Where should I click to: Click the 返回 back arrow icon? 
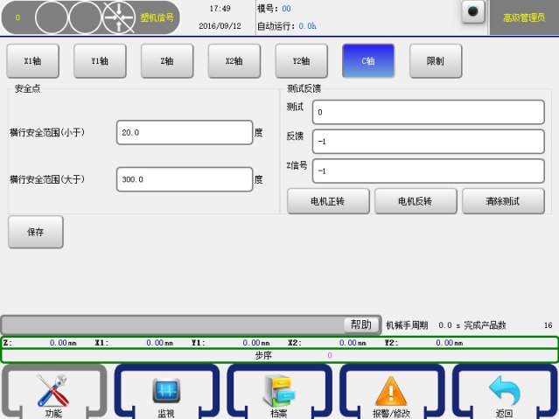tap(504, 392)
